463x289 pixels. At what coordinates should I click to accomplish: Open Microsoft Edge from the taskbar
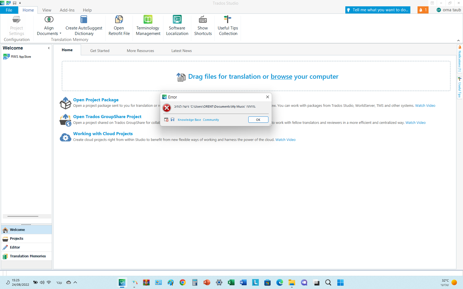click(x=279, y=282)
